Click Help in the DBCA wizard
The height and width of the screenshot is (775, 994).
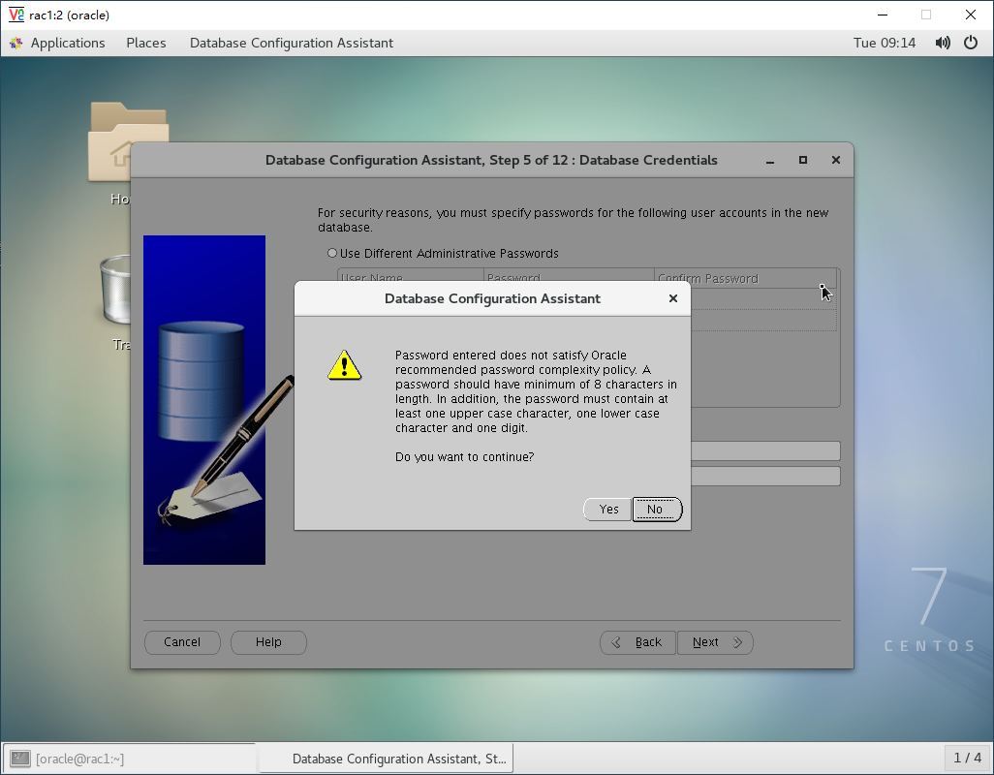coord(268,642)
